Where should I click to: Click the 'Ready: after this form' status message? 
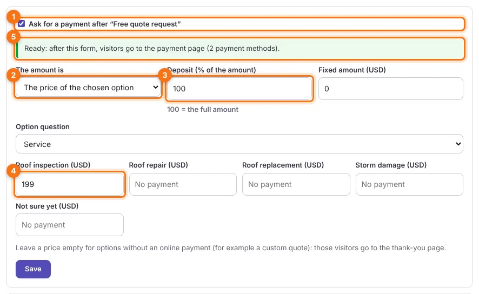tap(239, 48)
